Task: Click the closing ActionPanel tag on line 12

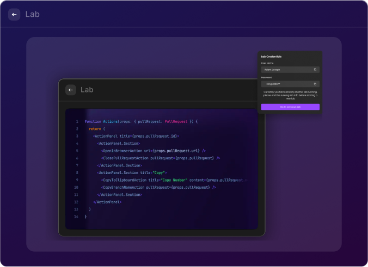Action: pyautogui.click(x=107, y=202)
